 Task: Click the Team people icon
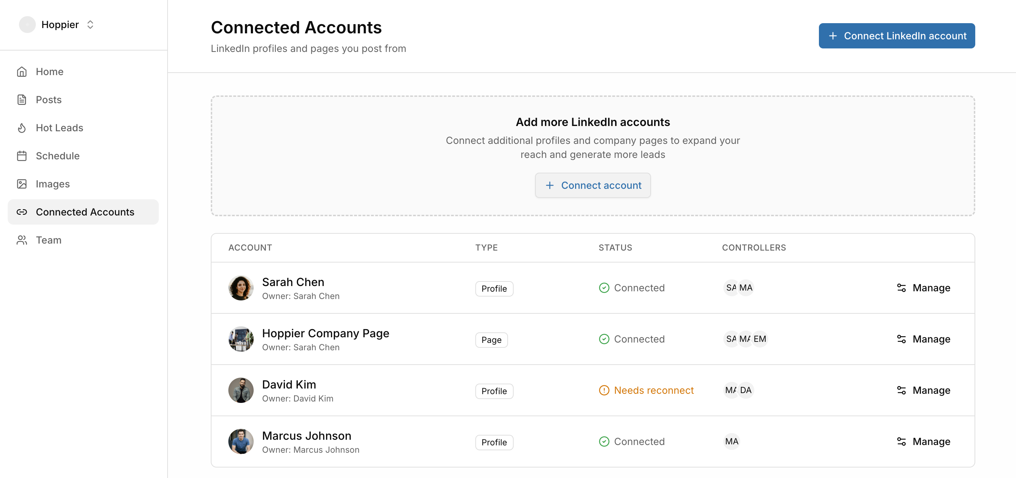[22, 240]
